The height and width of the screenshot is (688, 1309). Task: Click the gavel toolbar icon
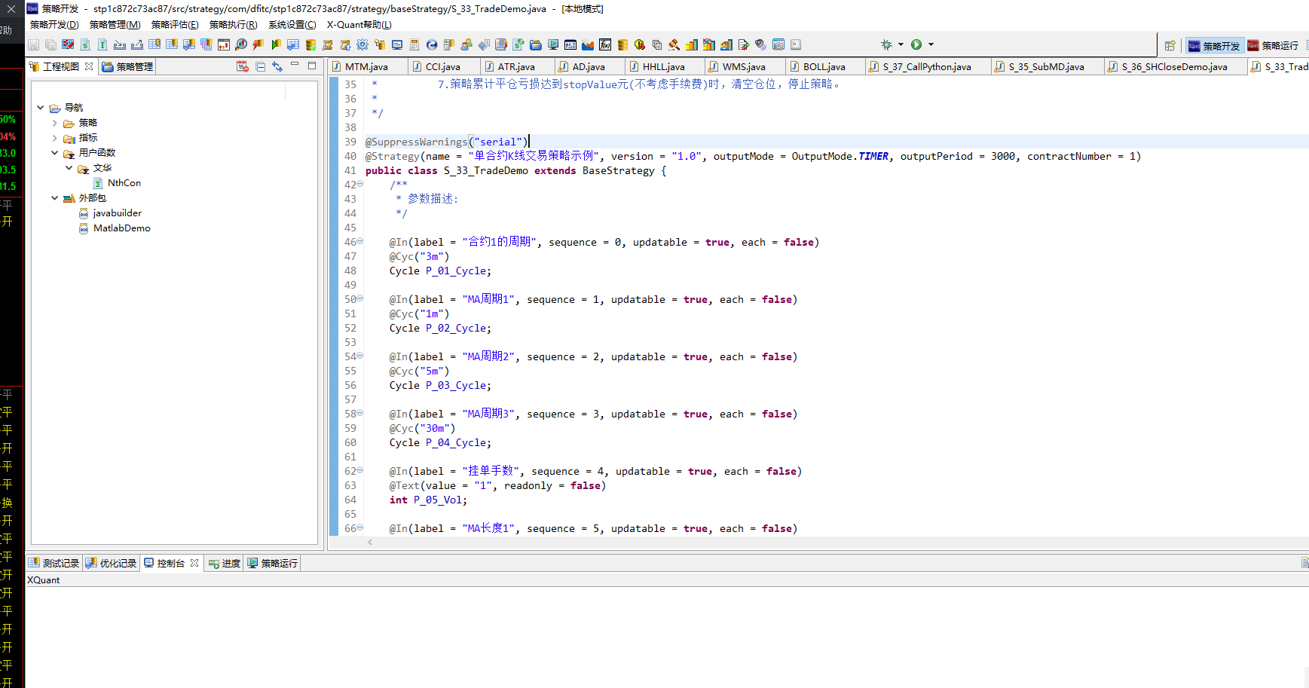[674, 45]
